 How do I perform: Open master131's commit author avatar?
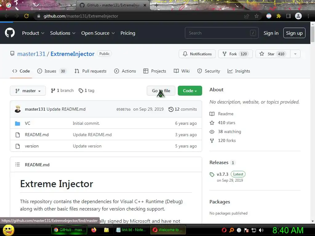18,109
